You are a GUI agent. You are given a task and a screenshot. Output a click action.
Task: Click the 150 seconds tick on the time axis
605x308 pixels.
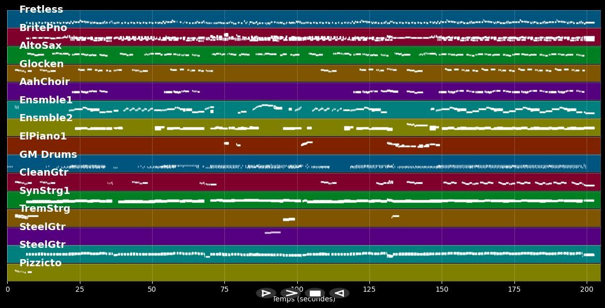click(442, 289)
